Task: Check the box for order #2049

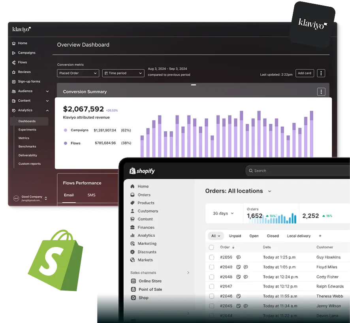Action: pyautogui.click(x=212, y=267)
